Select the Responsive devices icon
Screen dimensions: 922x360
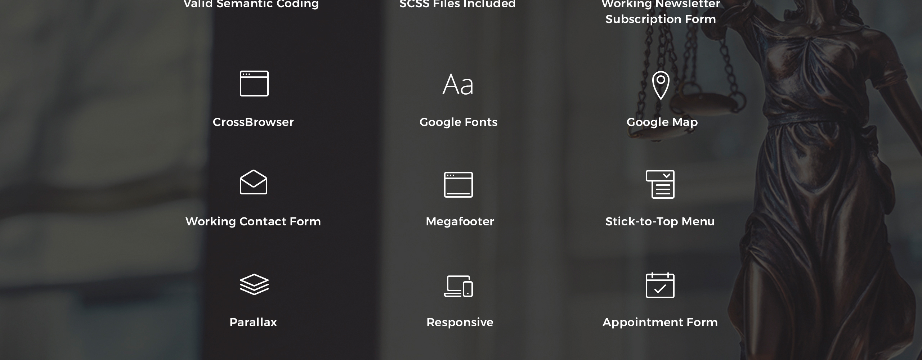[x=458, y=286]
